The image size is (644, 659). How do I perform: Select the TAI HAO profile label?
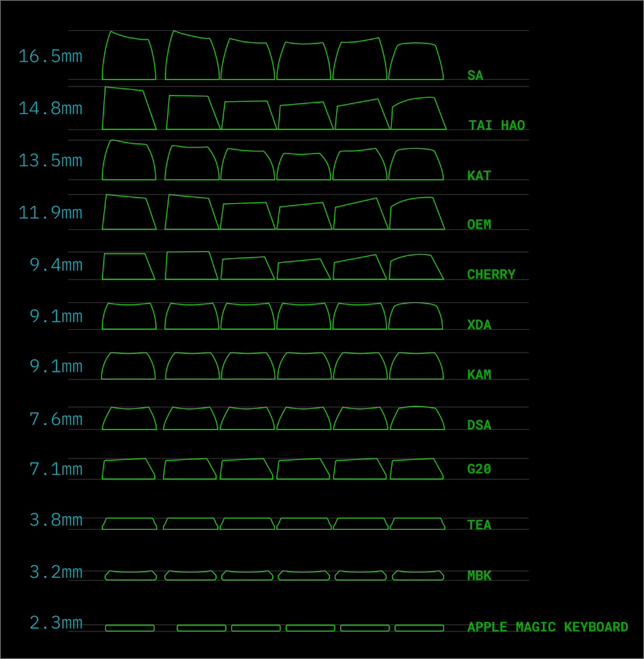point(496,126)
